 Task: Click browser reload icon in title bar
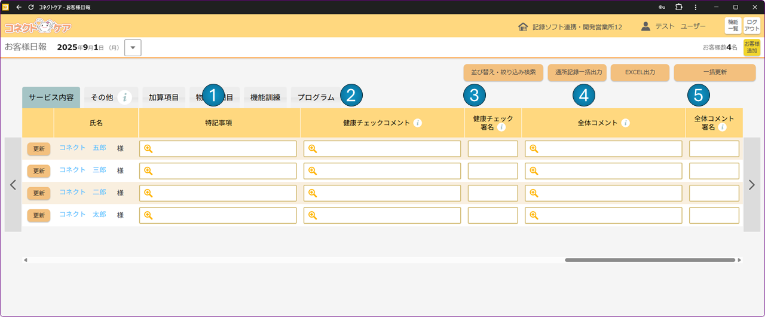tap(31, 7)
